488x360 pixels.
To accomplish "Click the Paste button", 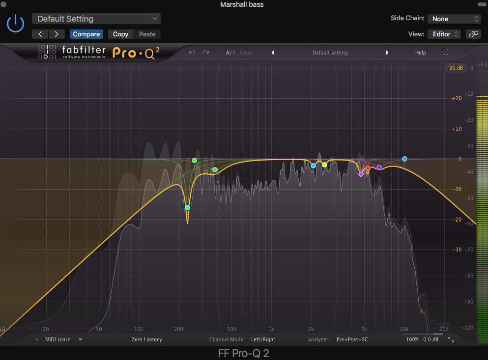I will [147, 34].
